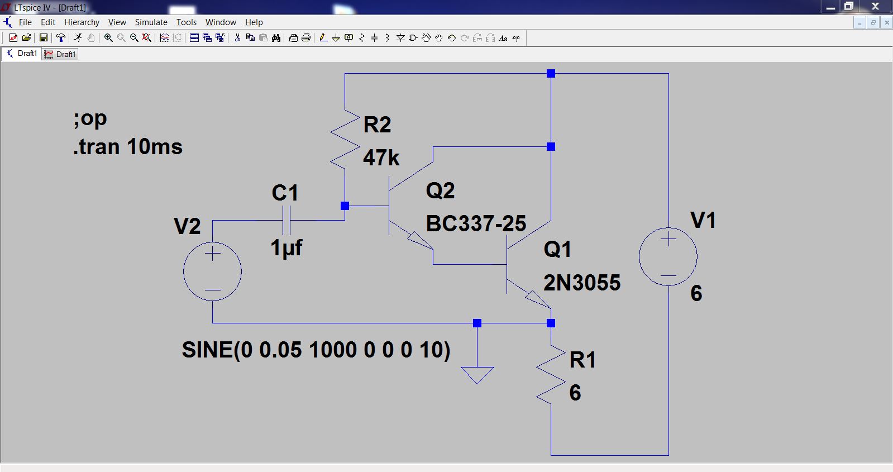Select Drag closed-hand tool
The image size is (893, 472).
point(439,38)
